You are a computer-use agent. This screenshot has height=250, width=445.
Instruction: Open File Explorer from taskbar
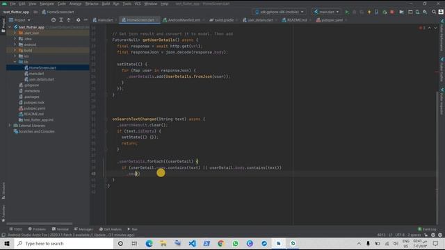[163, 244]
